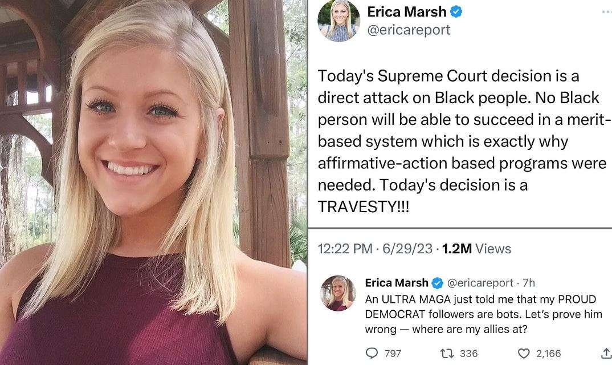Open the @ericareport handle in the reply
The height and width of the screenshot is (365, 612).
tap(480, 282)
